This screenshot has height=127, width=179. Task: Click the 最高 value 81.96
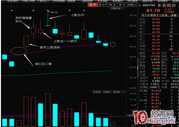click(156, 66)
